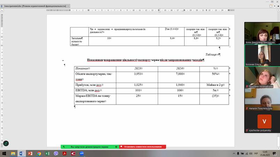Screen dimensions: 280x157
Task: Open Google Chrome in the taskbar
Action: (x=39, y=153)
